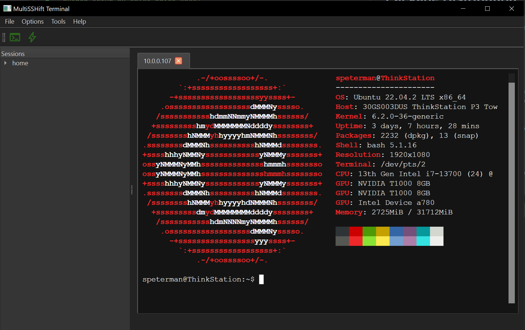This screenshot has width=525, height=330.
Task: Click the bright yellow color block
Action: 383,241
